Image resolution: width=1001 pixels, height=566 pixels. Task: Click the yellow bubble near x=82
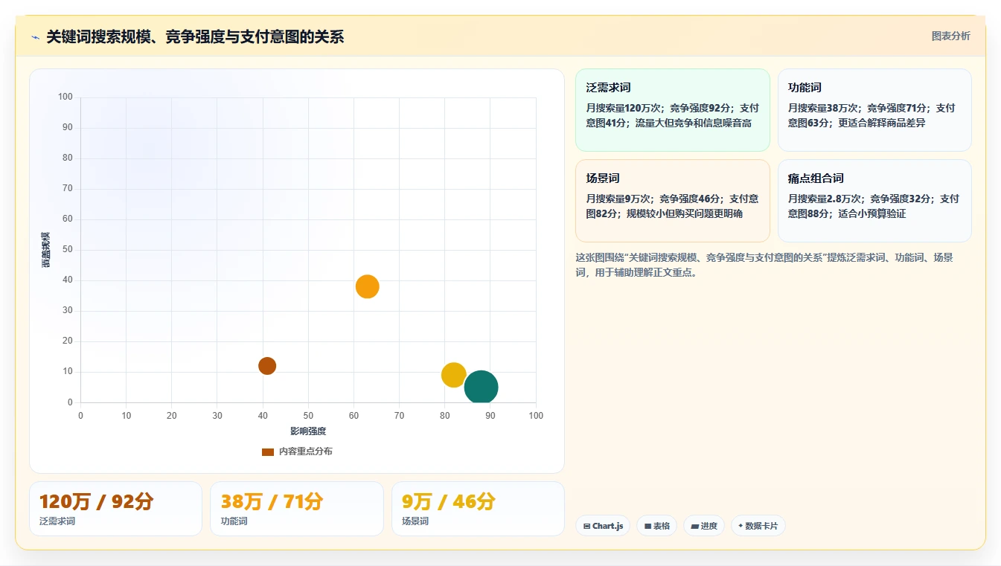(454, 375)
